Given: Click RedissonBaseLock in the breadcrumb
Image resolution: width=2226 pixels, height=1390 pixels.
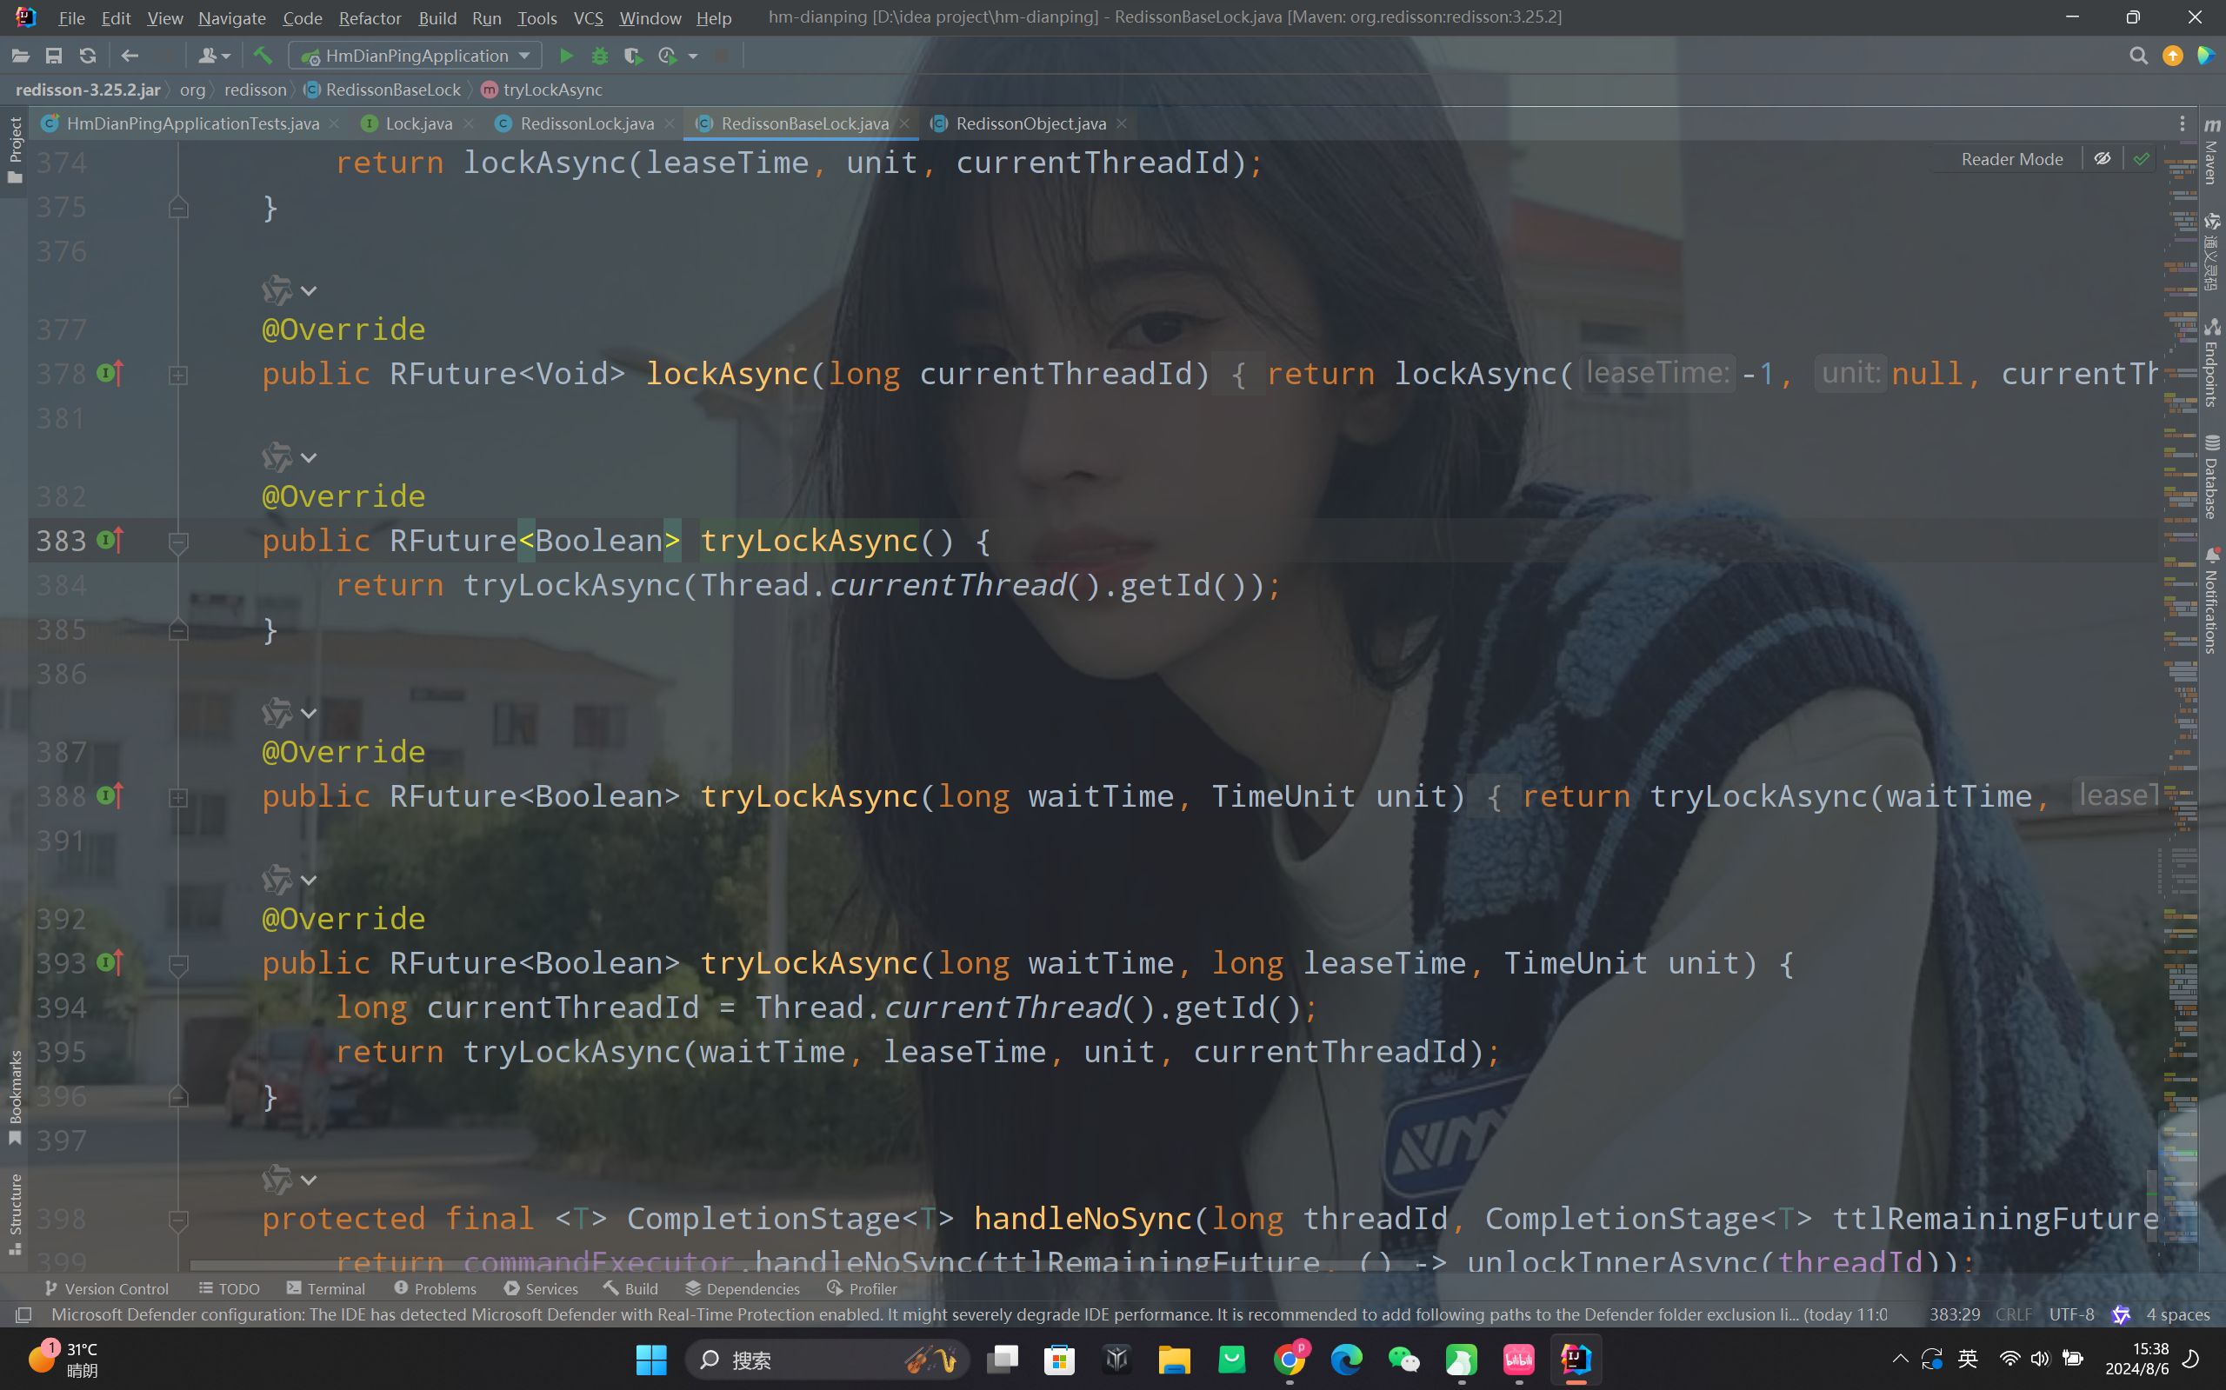Looking at the screenshot, I should 393,90.
